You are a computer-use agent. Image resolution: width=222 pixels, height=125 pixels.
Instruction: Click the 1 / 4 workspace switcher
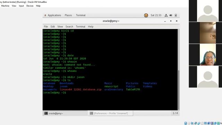175,113
